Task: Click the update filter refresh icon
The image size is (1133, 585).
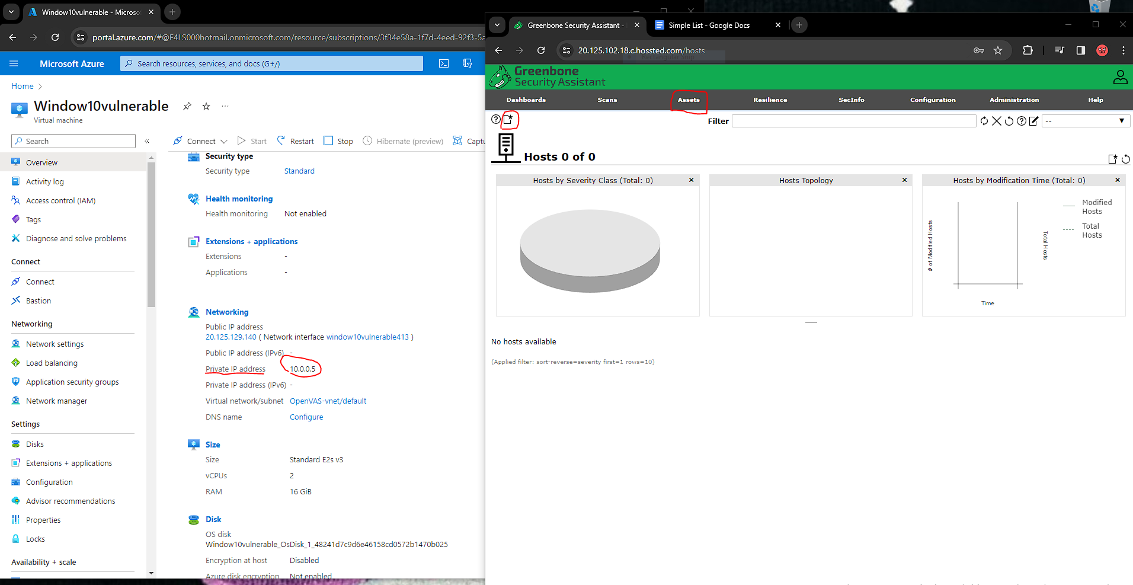Action: (x=984, y=121)
